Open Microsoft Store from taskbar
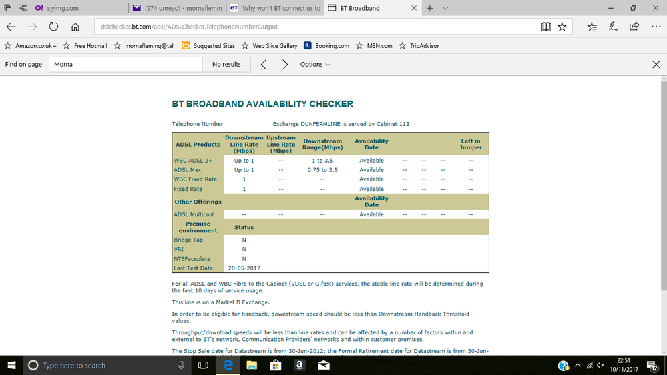Image resolution: width=667 pixels, height=375 pixels. point(276,365)
